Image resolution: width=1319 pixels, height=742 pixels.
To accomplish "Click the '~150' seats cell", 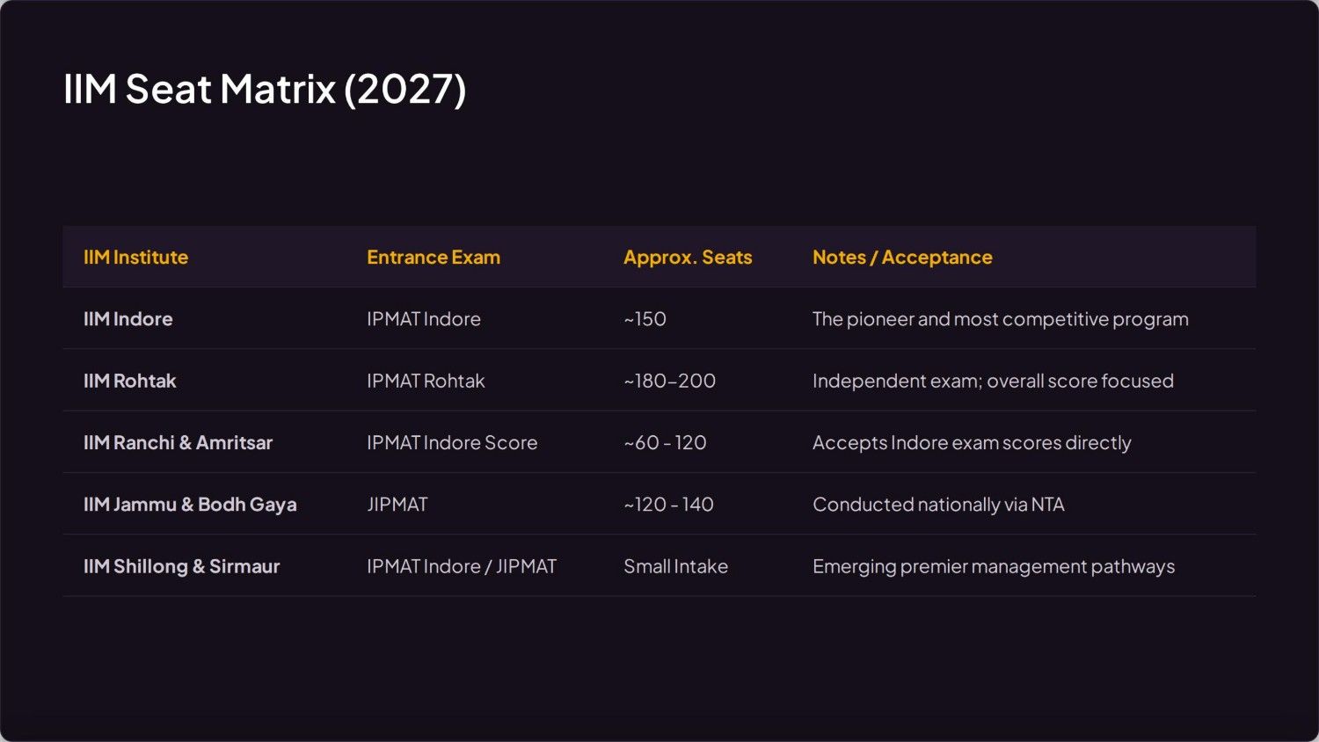I will pos(645,319).
